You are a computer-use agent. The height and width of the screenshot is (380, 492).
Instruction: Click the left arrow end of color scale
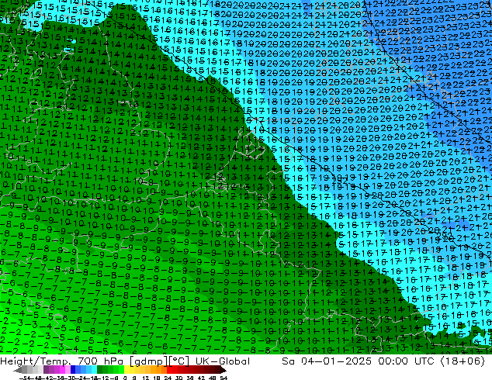point(18,371)
